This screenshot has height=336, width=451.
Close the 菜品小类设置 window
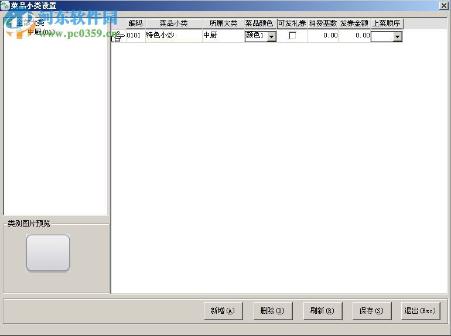tap(444, 5)
